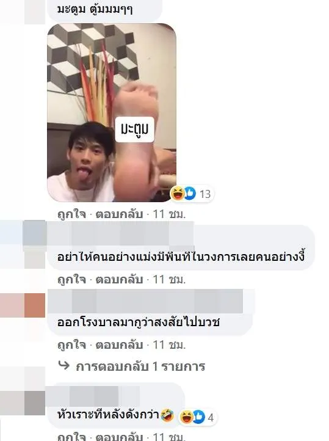View the 4 reactions count on last comment
The width and height of the screenshot is (329, 441).
click(211, 417)
